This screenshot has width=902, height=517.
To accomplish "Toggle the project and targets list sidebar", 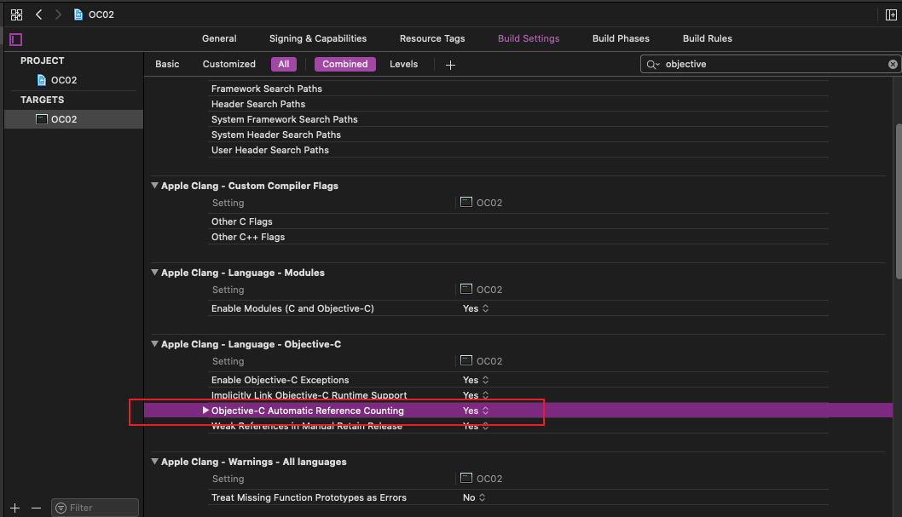I will (x=16, y=40).
